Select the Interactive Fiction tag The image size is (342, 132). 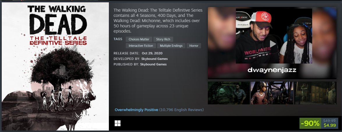(141, 46)
